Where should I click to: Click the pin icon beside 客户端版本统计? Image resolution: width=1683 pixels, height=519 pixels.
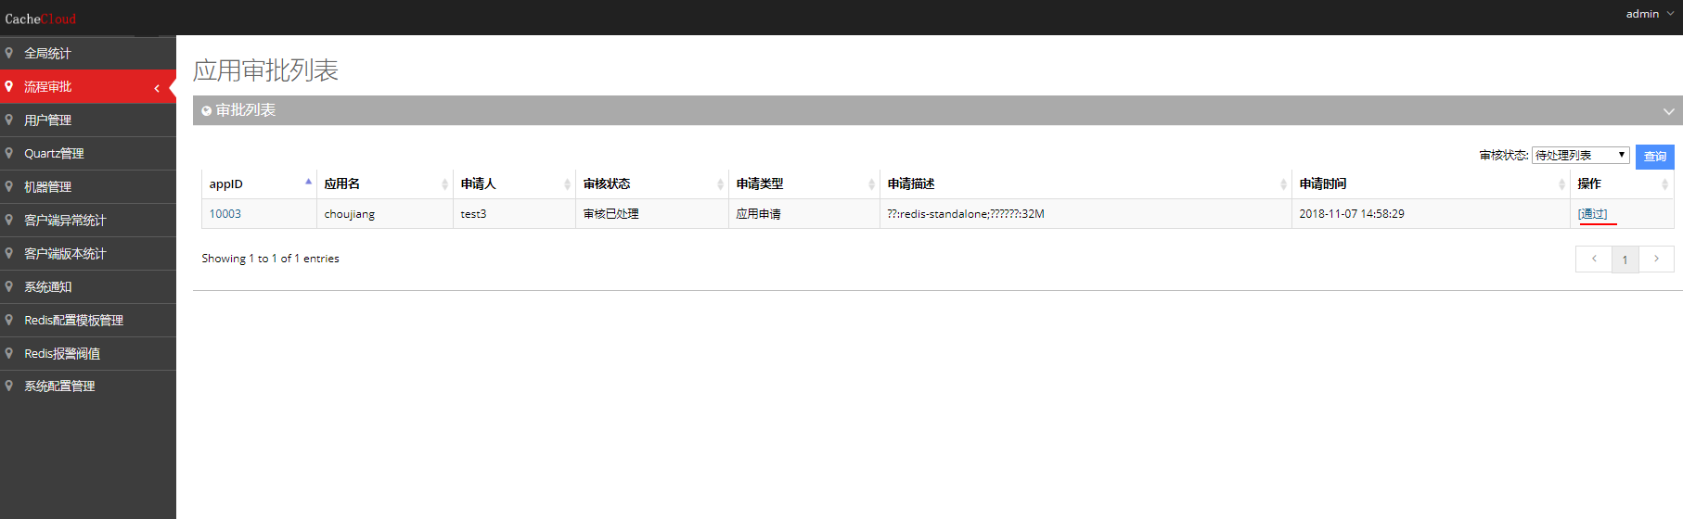click(x=9, y=253)
